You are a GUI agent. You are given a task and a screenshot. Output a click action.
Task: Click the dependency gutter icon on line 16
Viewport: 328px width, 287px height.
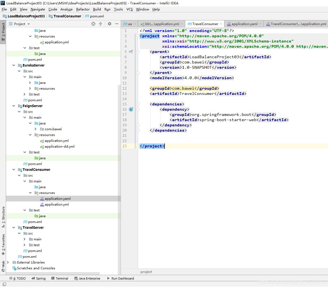pyautogui.click(x=131, y=109)
